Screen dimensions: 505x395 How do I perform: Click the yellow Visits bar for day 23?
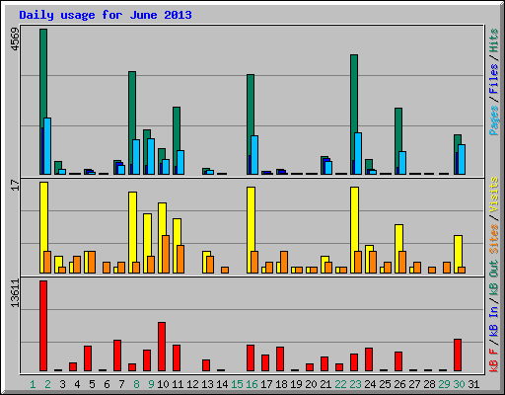(x=354, y=219)
